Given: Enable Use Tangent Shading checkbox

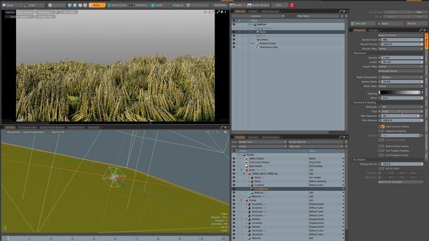Looking at the screenshot, I should point(381,151).
